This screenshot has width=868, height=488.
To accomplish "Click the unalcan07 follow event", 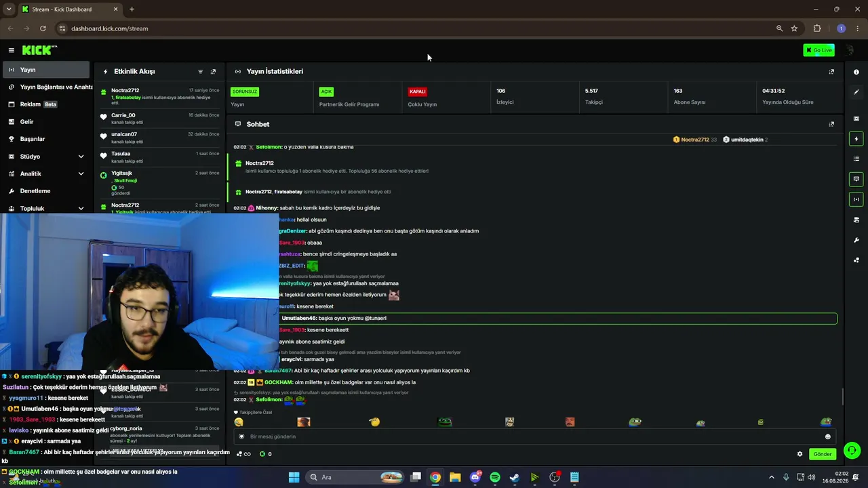I will point(160,138).
